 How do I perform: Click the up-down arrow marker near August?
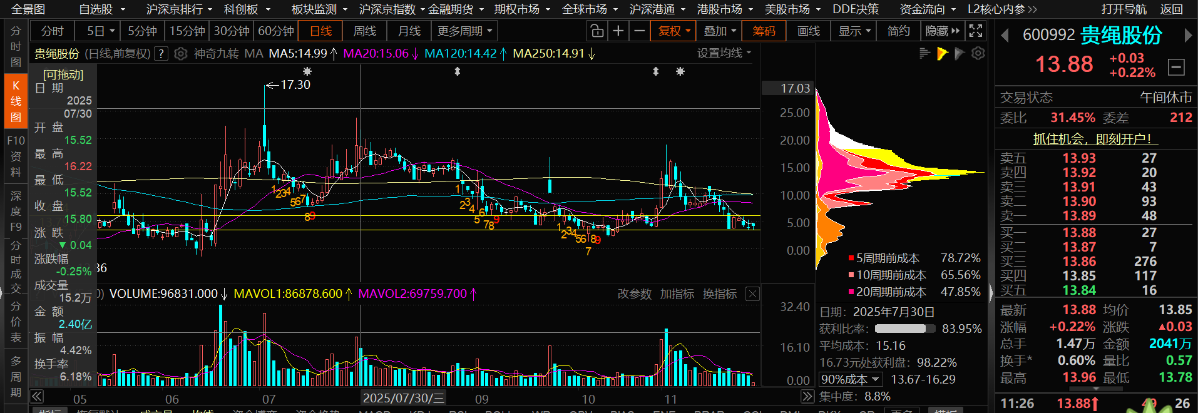click(x=458, y=71)
